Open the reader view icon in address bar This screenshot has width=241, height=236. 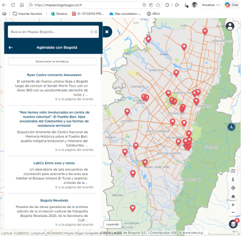click(151, 5)
